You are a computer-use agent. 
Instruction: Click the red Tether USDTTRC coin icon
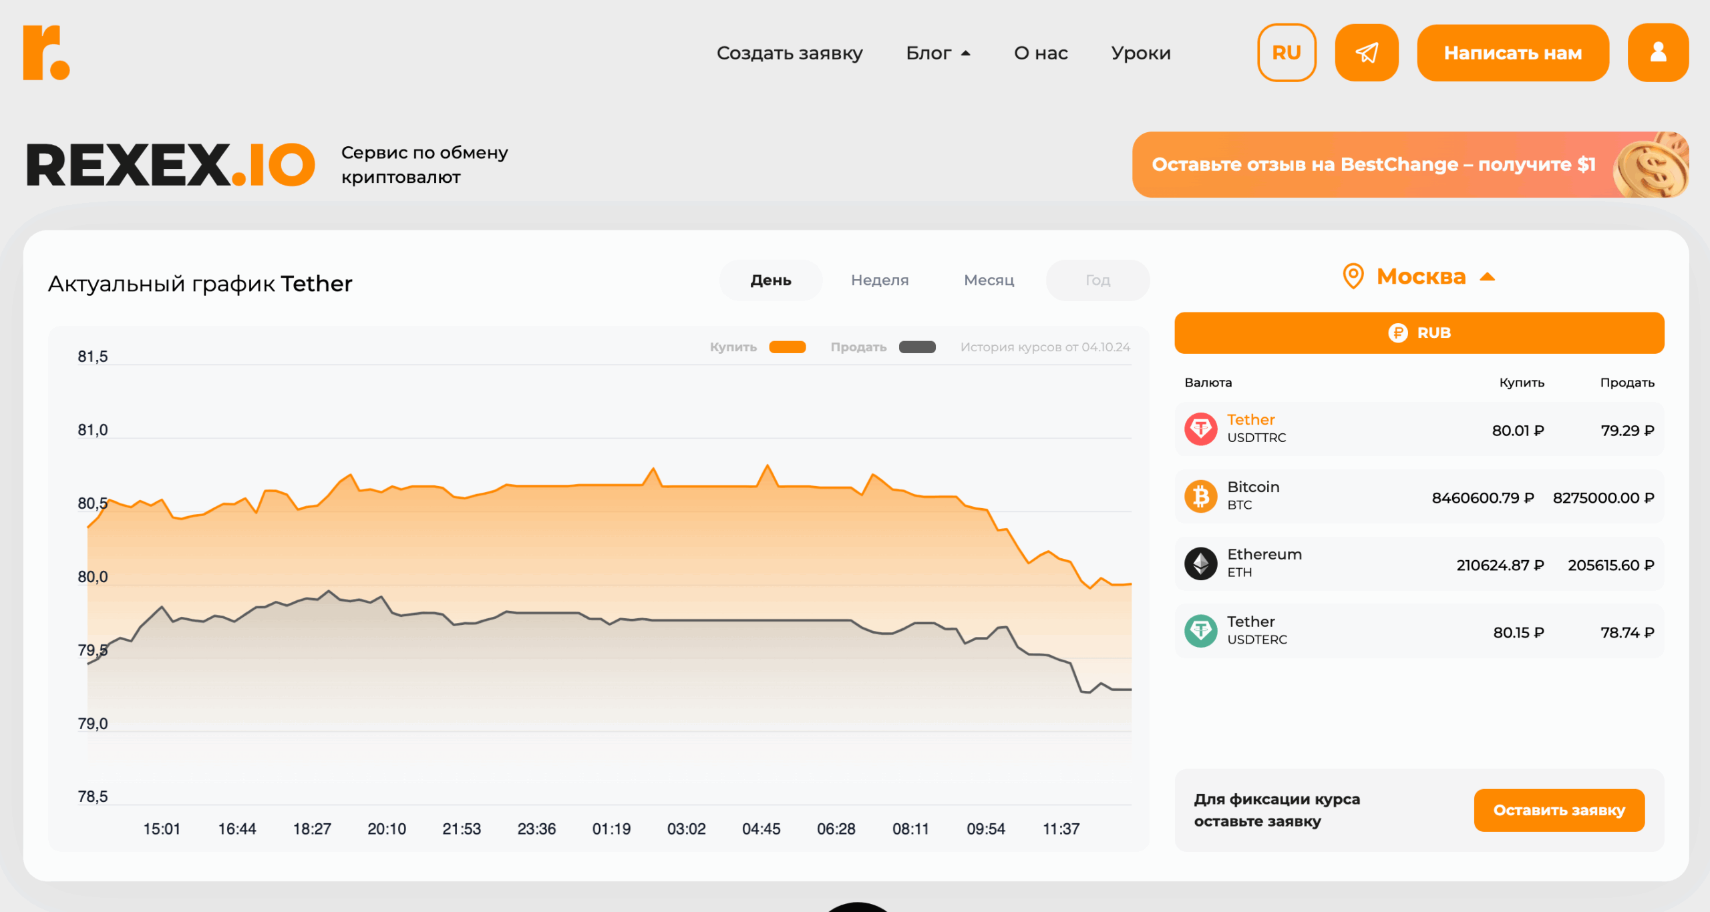click(1200, 429)
